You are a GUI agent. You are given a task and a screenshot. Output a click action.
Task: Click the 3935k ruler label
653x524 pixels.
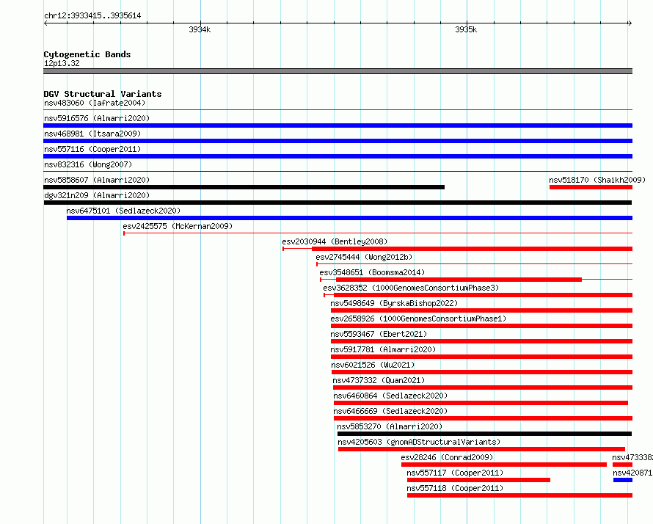pyautogui.click(x=466, y=29)
